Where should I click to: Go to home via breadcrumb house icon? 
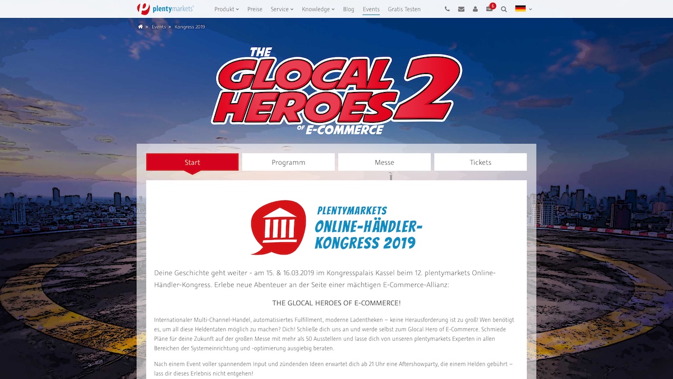tap(140, 26)
